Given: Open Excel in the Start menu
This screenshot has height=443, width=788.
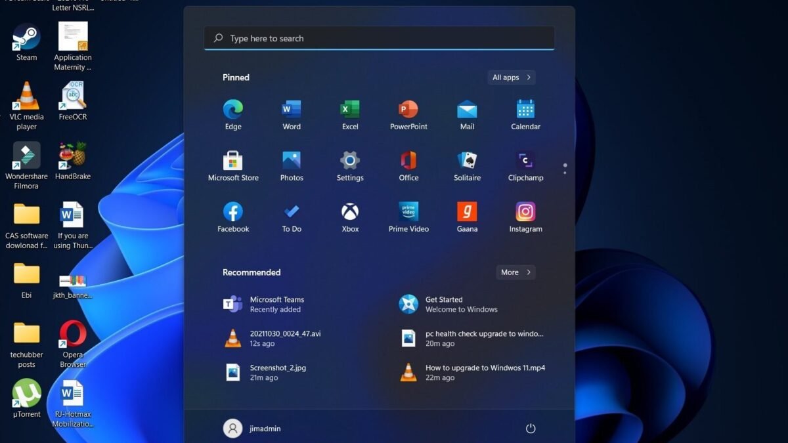Looking at the screenshot, I should click(x=350, y=115).
